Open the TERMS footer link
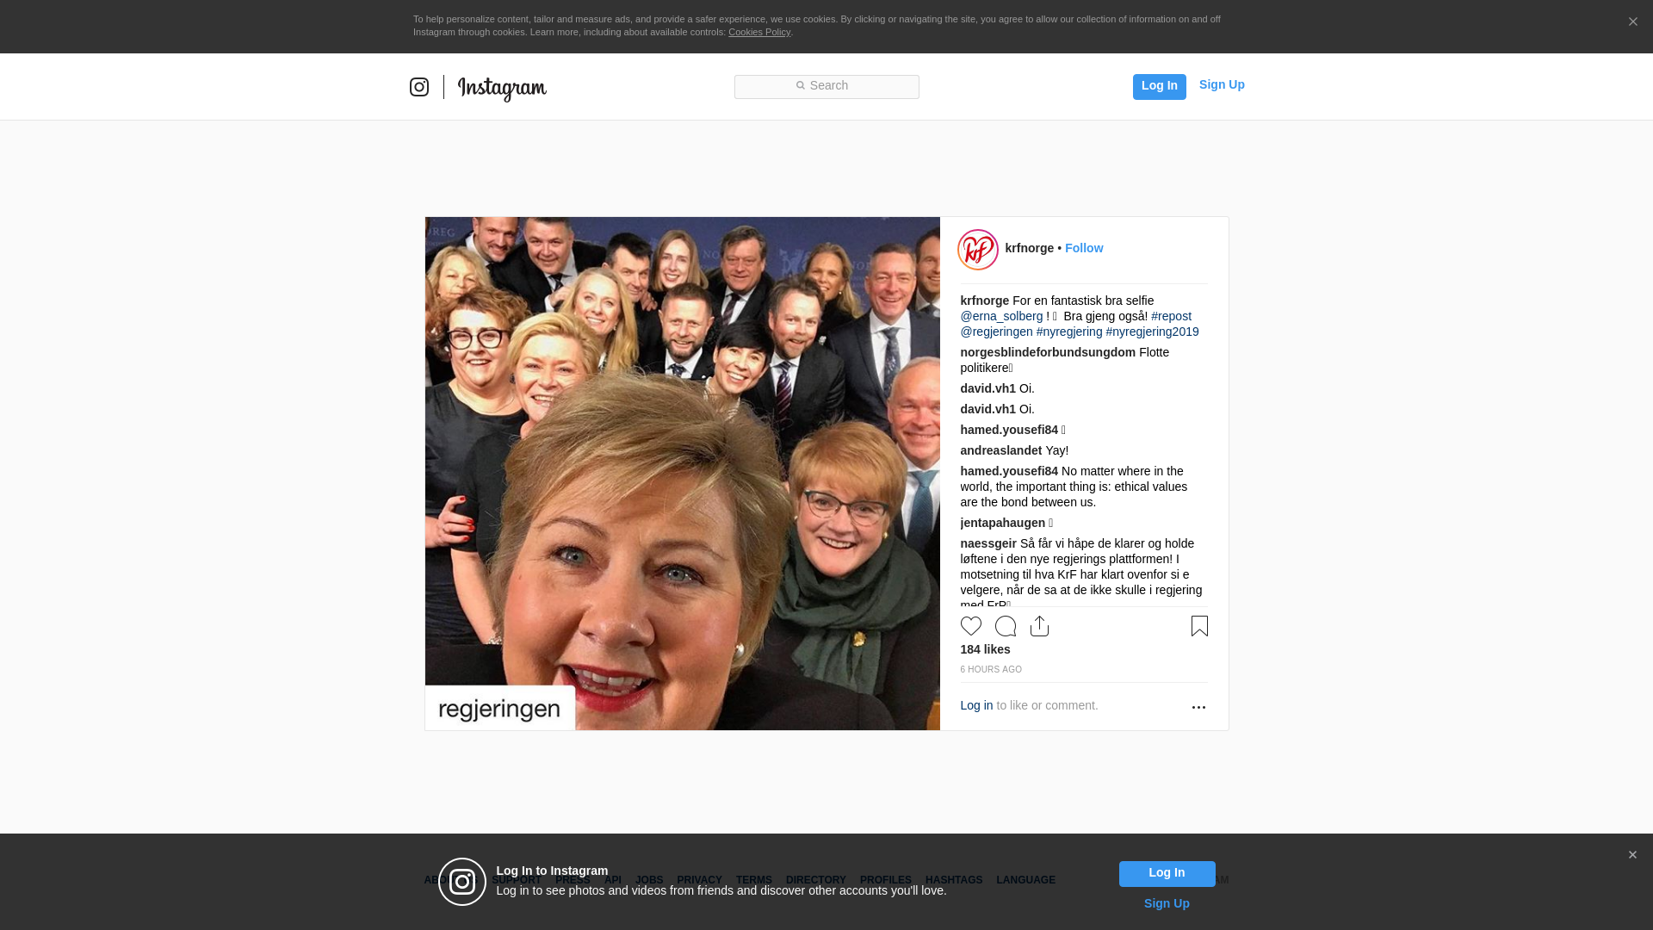The height and width of the screenshot is (930, 1653). (x=753, y=880)
